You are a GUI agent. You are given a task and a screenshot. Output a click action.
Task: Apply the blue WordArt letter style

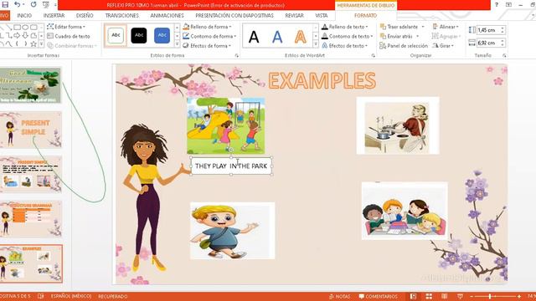277,36
